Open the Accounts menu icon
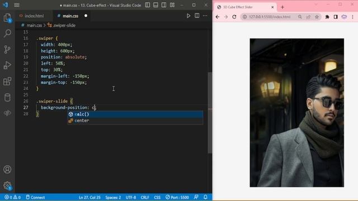 [x=7, y=169]
